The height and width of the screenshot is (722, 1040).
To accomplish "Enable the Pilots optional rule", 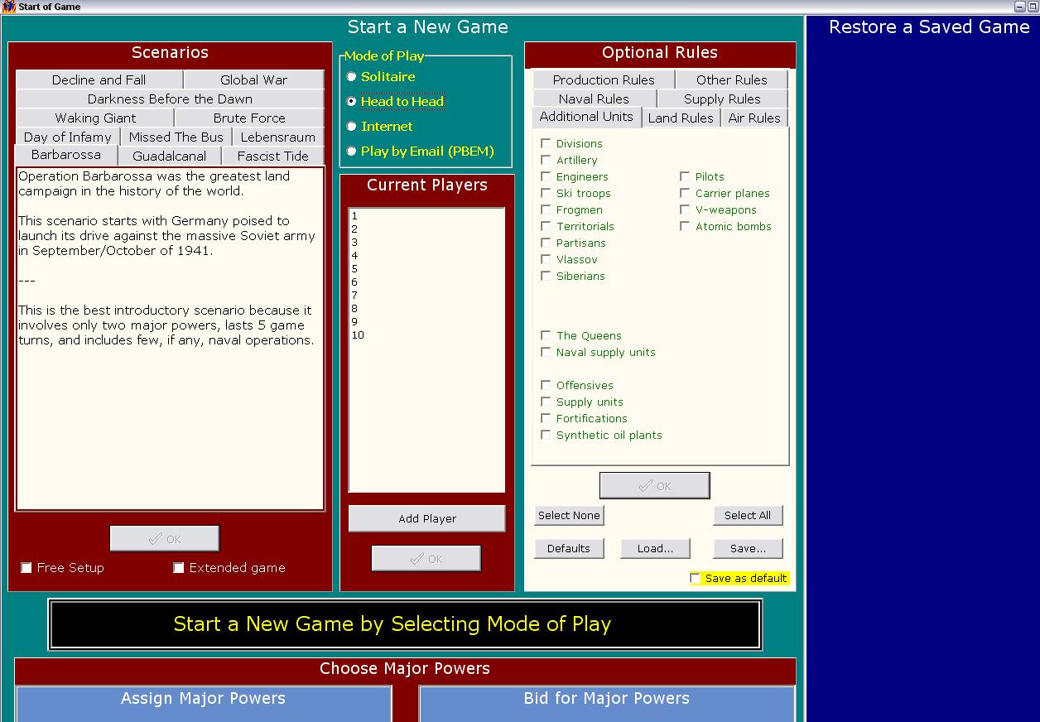I will [x=685, y=176].
